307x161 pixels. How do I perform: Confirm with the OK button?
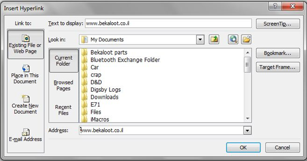click(x=243, y=147)
